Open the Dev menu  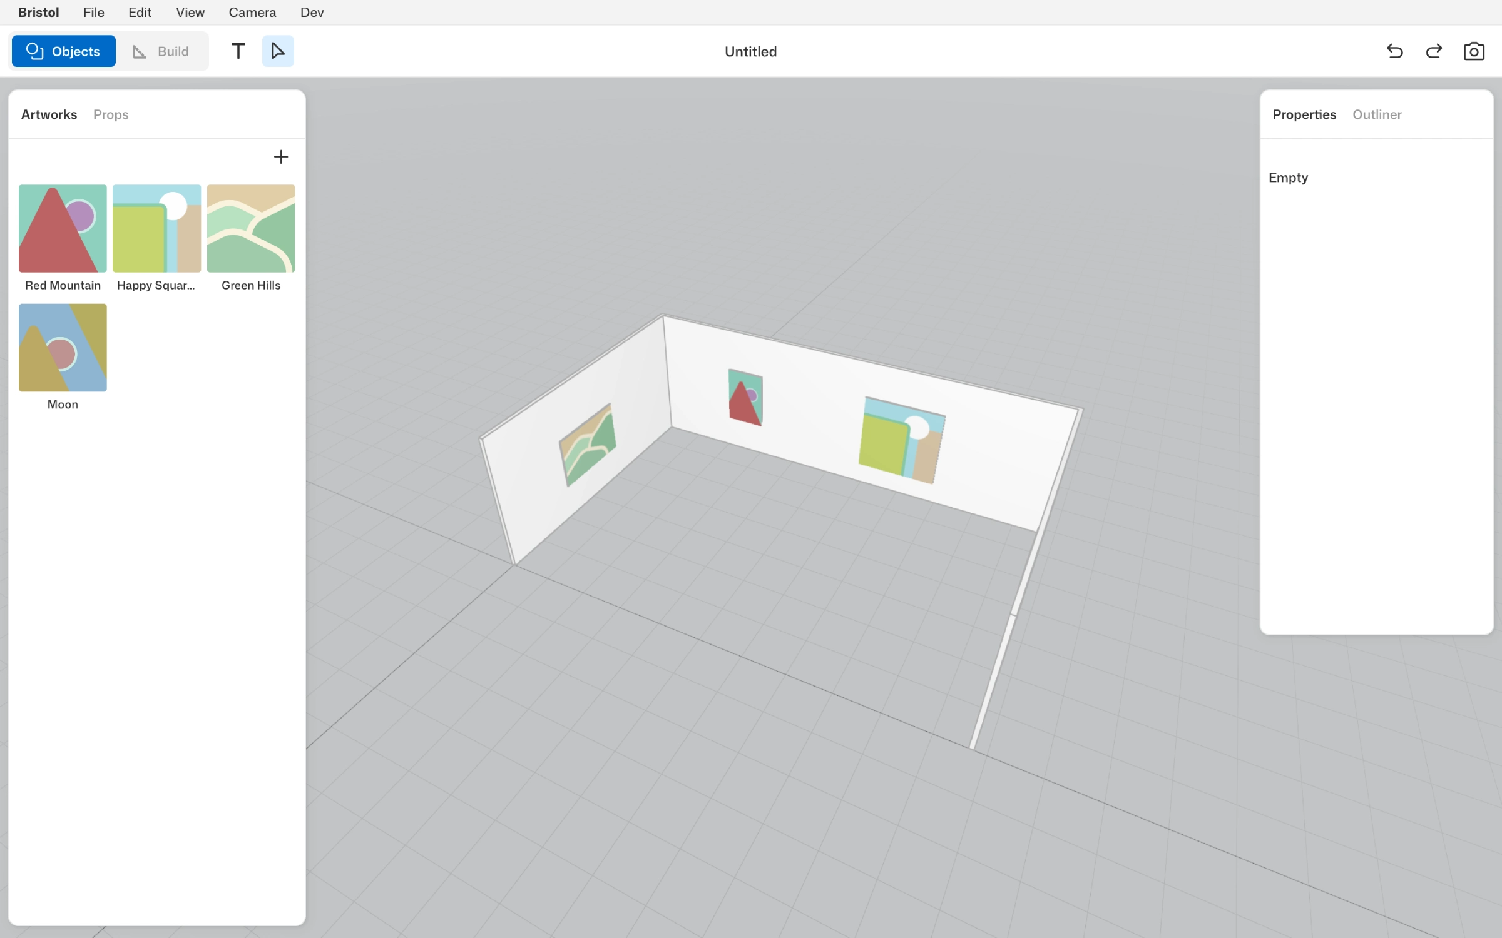tap(312, 13)
